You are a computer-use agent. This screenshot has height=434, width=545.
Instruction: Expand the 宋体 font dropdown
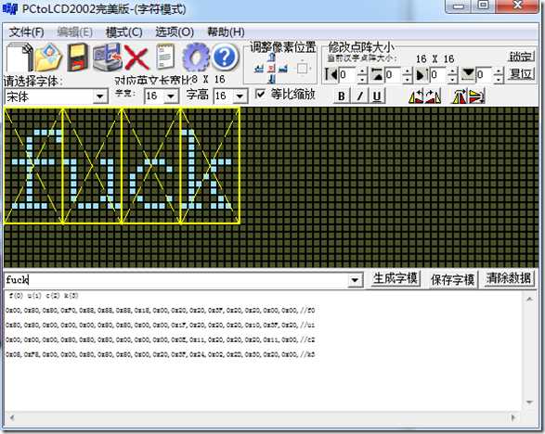tap(100, 96)
